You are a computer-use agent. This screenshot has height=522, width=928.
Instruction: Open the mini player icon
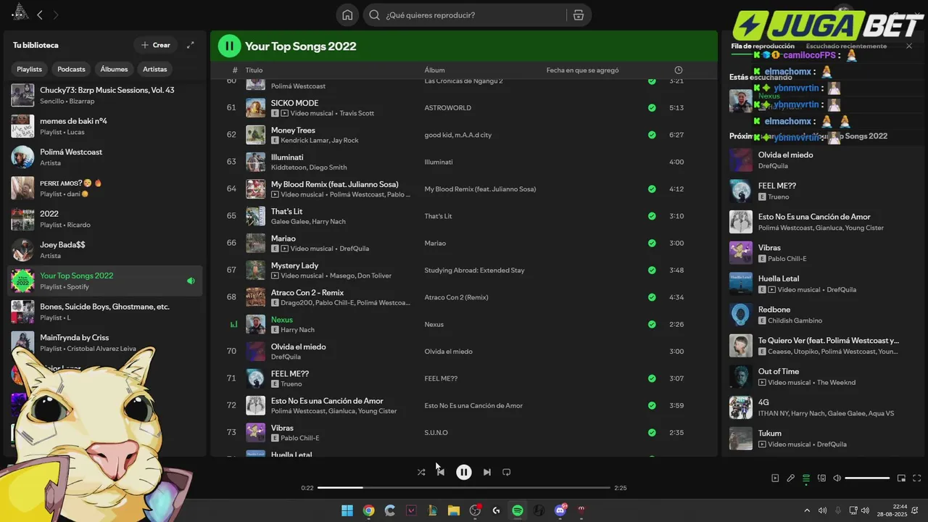[x=901, y=478]
